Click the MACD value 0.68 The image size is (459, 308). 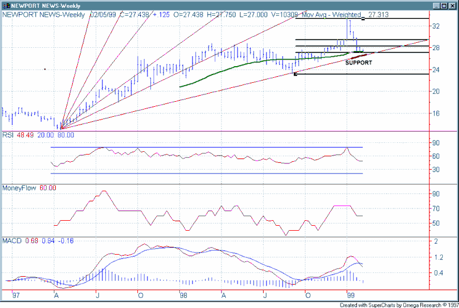point(32,241)
